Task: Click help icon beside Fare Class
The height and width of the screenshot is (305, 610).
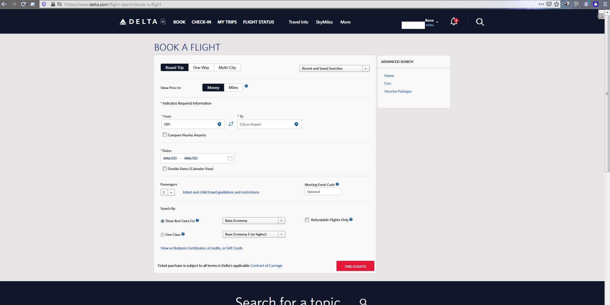Action: point(183,234)
